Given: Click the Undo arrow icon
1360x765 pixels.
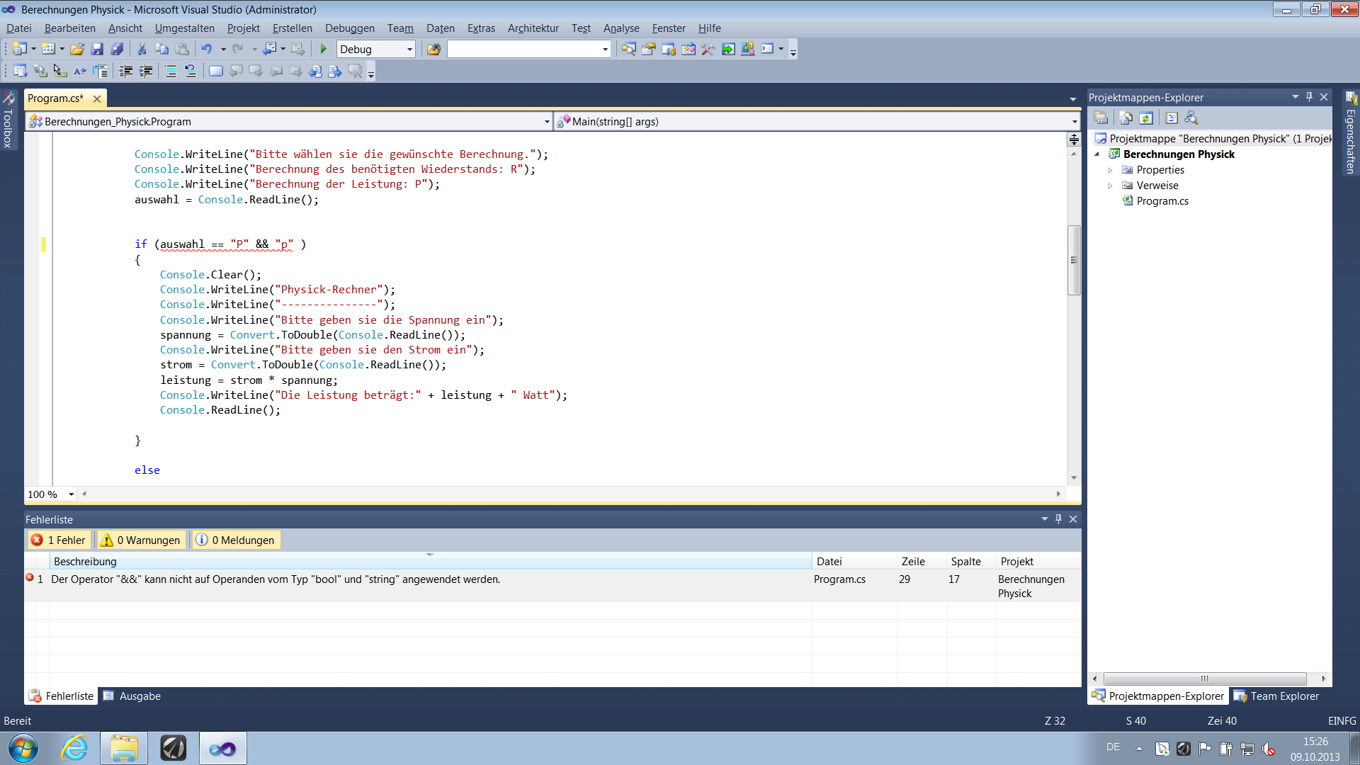Looking at the screenshot, I should tap(206, 49).
